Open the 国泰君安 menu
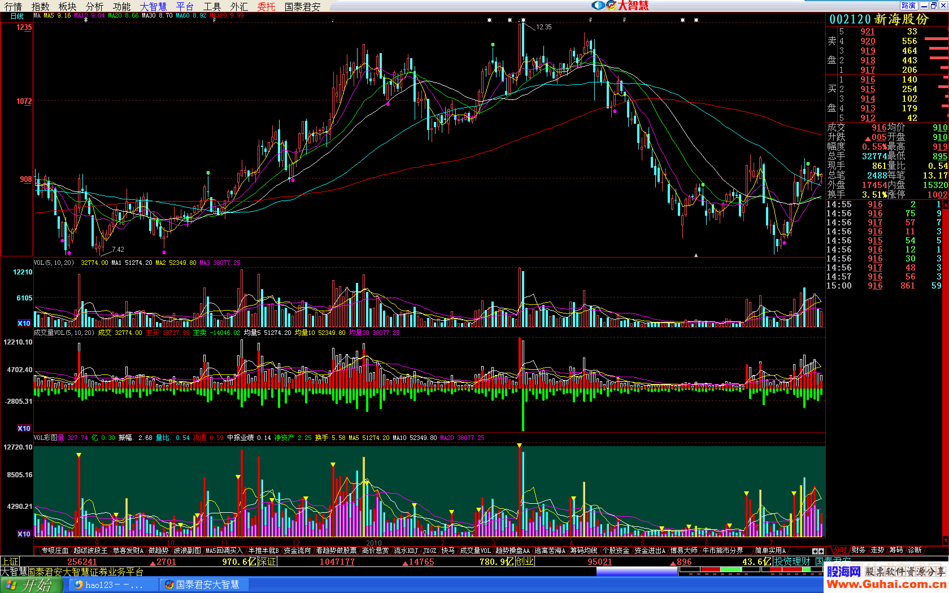 (x=302, y=7)
